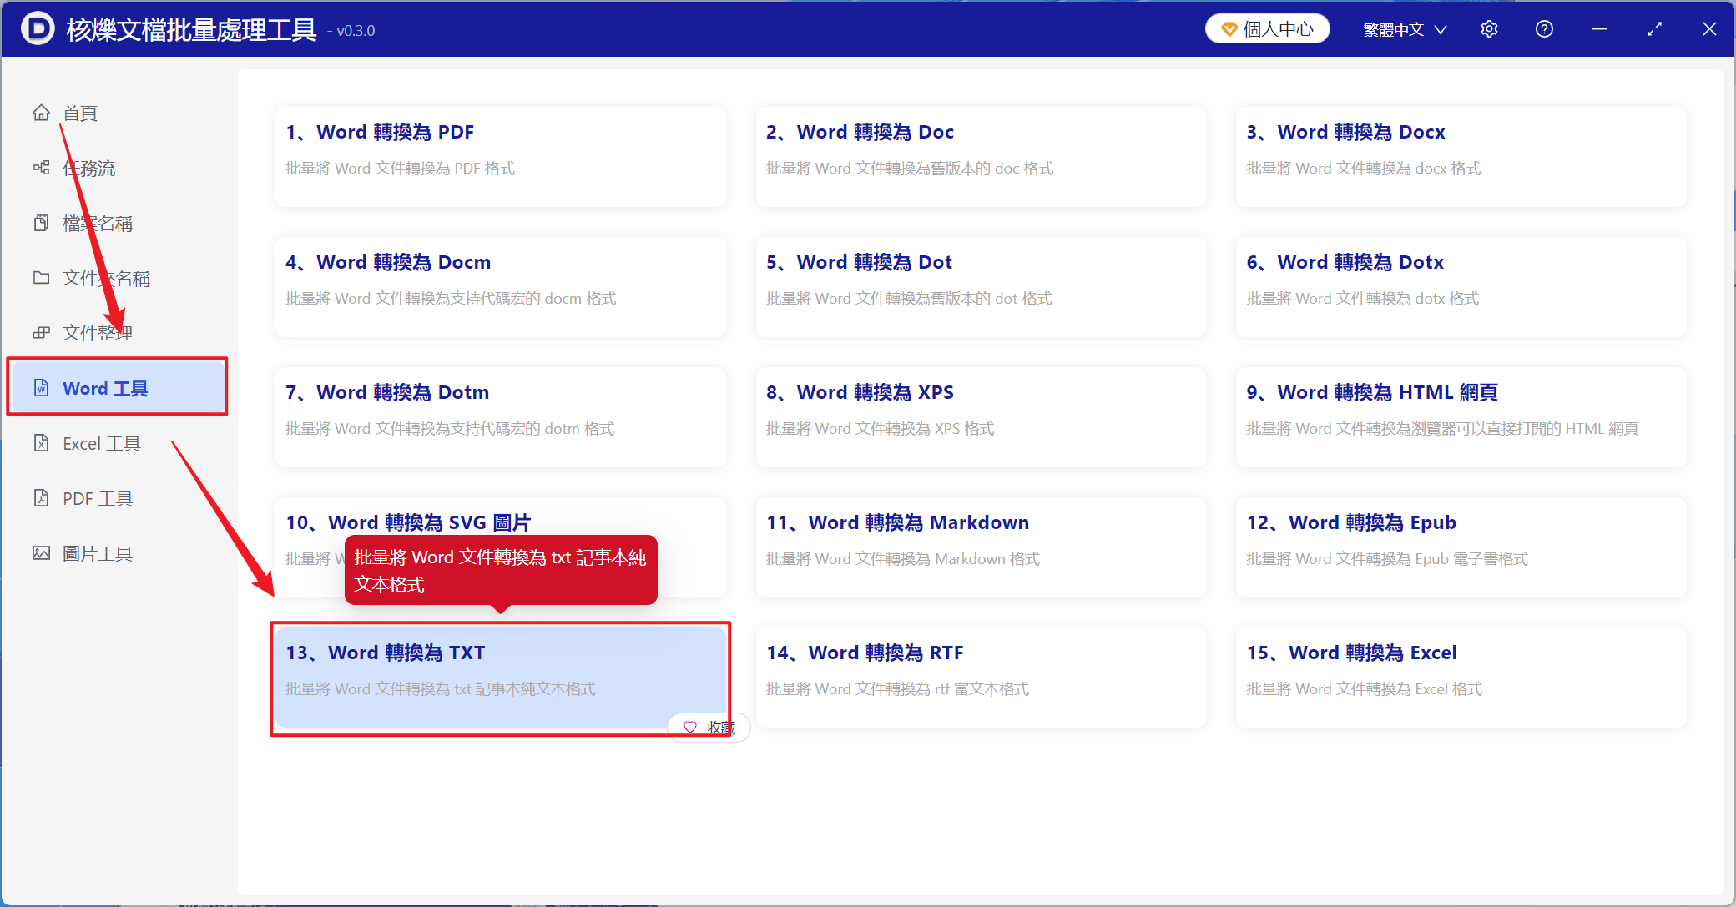Image resolution: width=1736 pixels, height=907 pixels.
Task: Click the help question mark icon
Action: tap(1544, 29)
